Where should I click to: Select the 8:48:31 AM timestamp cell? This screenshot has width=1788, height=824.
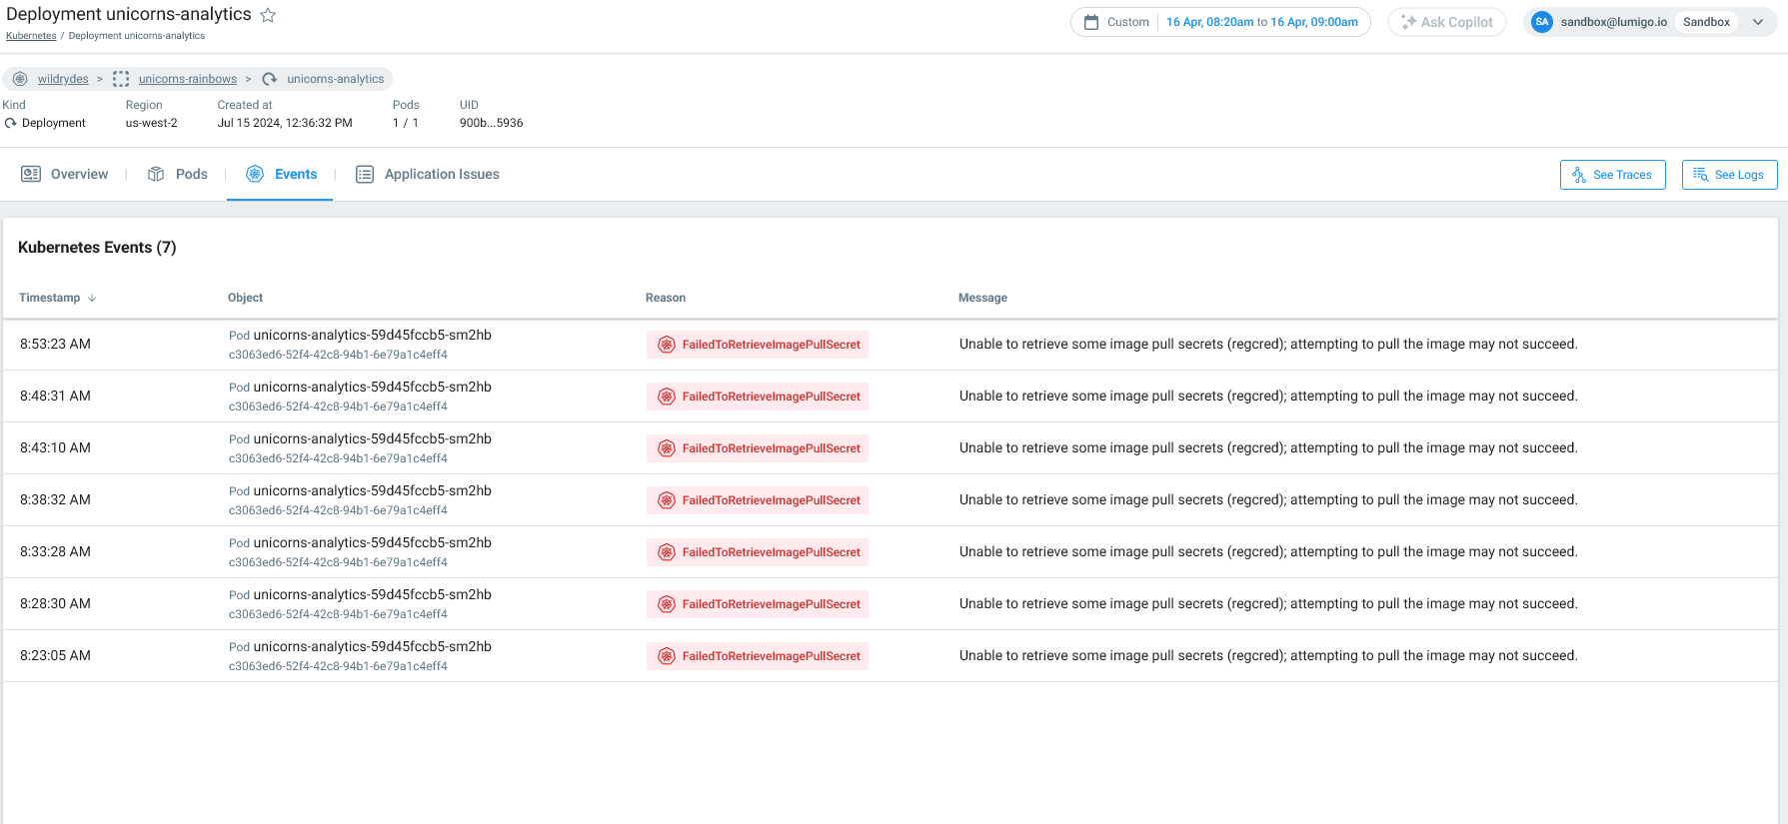[x=55, y=396]
